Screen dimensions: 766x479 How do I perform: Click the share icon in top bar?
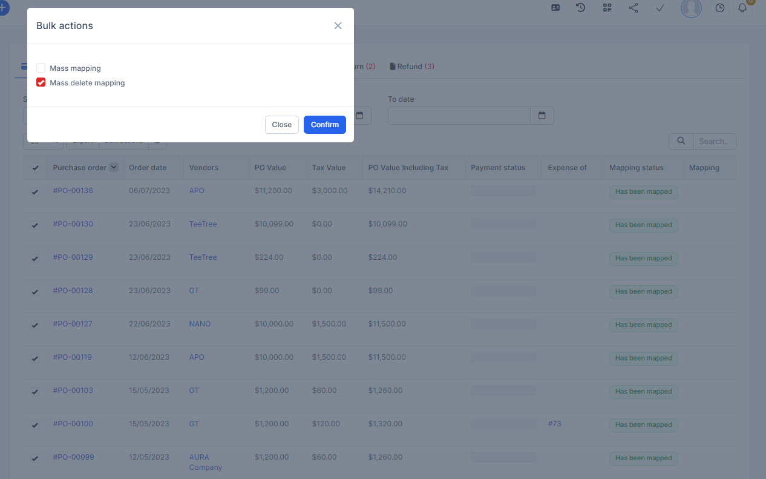click(x=633, y=8)
